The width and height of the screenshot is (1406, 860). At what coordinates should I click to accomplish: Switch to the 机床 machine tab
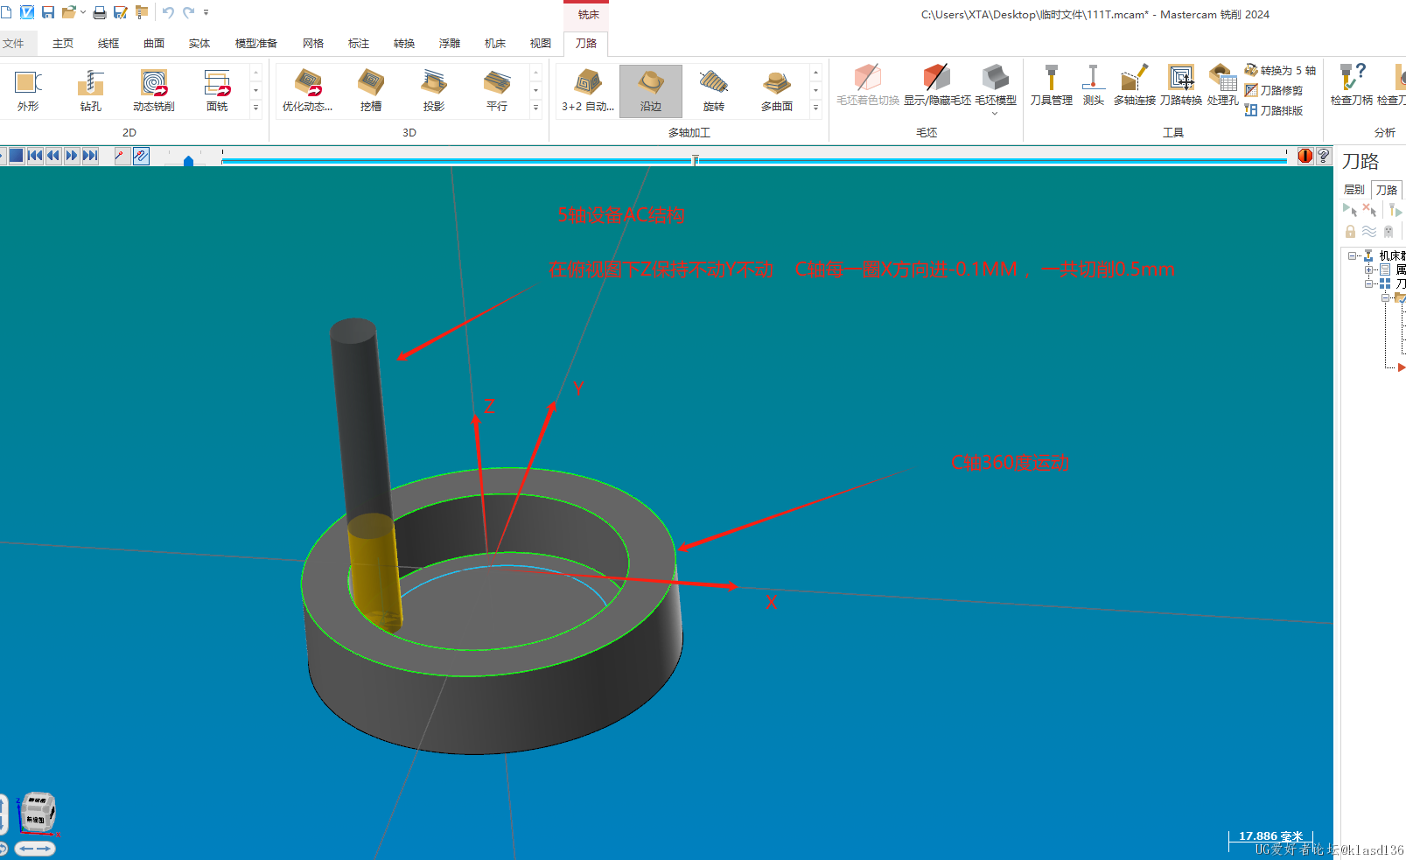tap(495, 43)
